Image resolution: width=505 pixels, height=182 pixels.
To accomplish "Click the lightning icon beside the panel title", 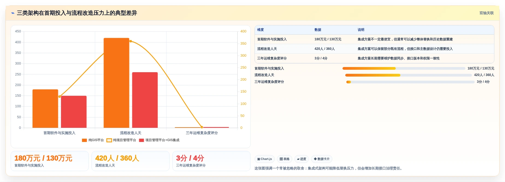I will (x=13, y=13).
